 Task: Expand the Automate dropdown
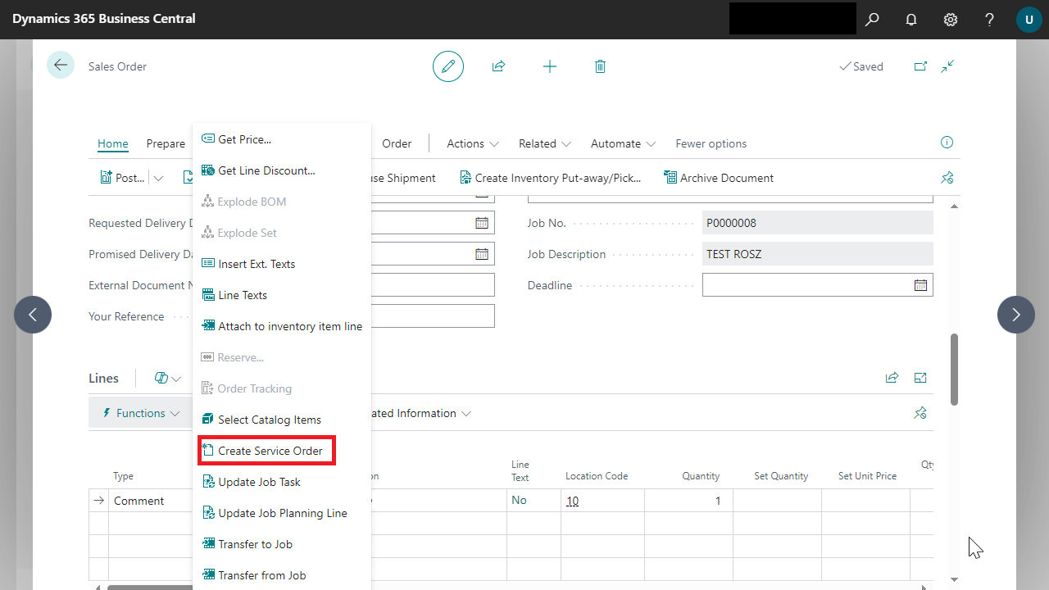click(x=623, y=143)
